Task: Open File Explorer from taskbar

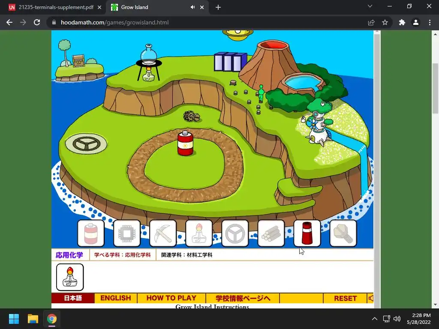Action: 33,319
